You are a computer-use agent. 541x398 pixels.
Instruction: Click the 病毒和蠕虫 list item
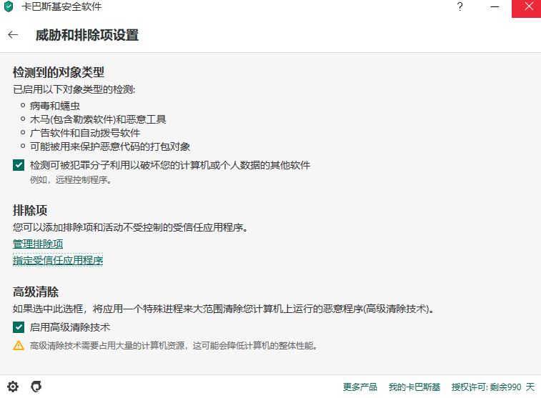coord(55,106)
